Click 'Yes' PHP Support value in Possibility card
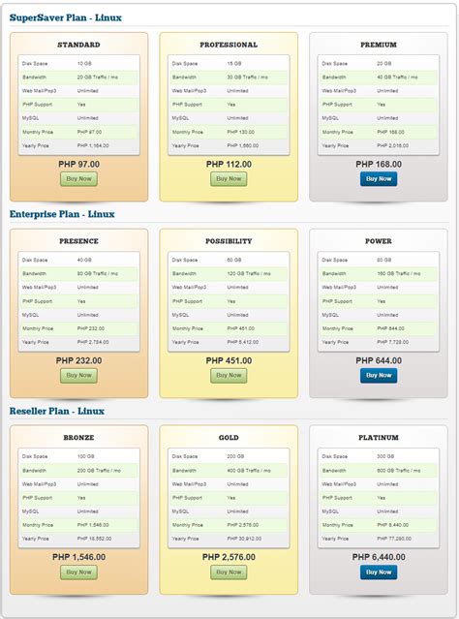Screen dimensions: 459x619 coord(231,301)
